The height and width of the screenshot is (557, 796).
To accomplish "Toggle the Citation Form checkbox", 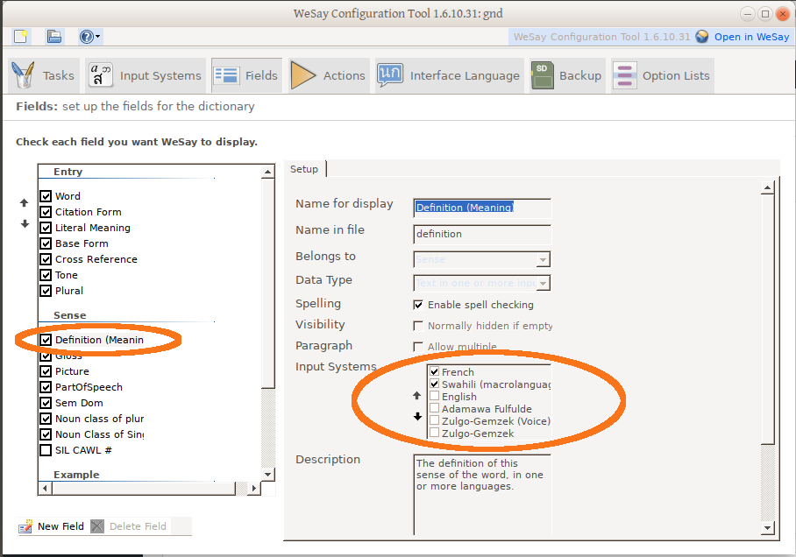I will (x=46, y=212).
